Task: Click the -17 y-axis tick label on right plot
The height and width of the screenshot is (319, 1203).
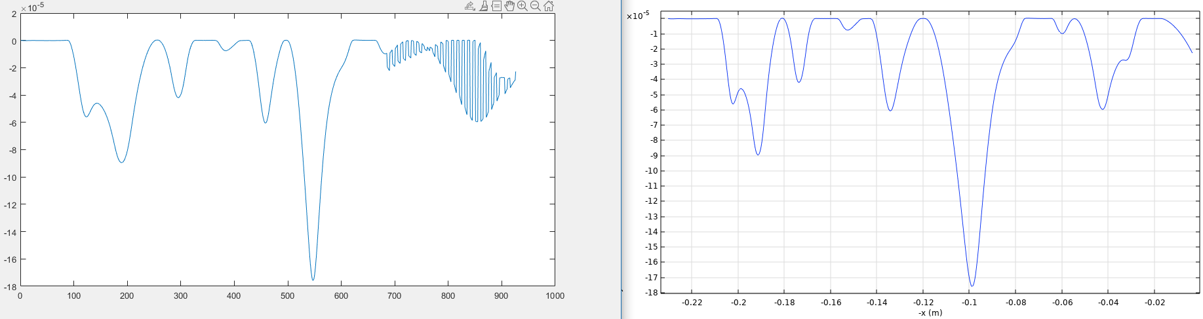Action: point(651,278)
